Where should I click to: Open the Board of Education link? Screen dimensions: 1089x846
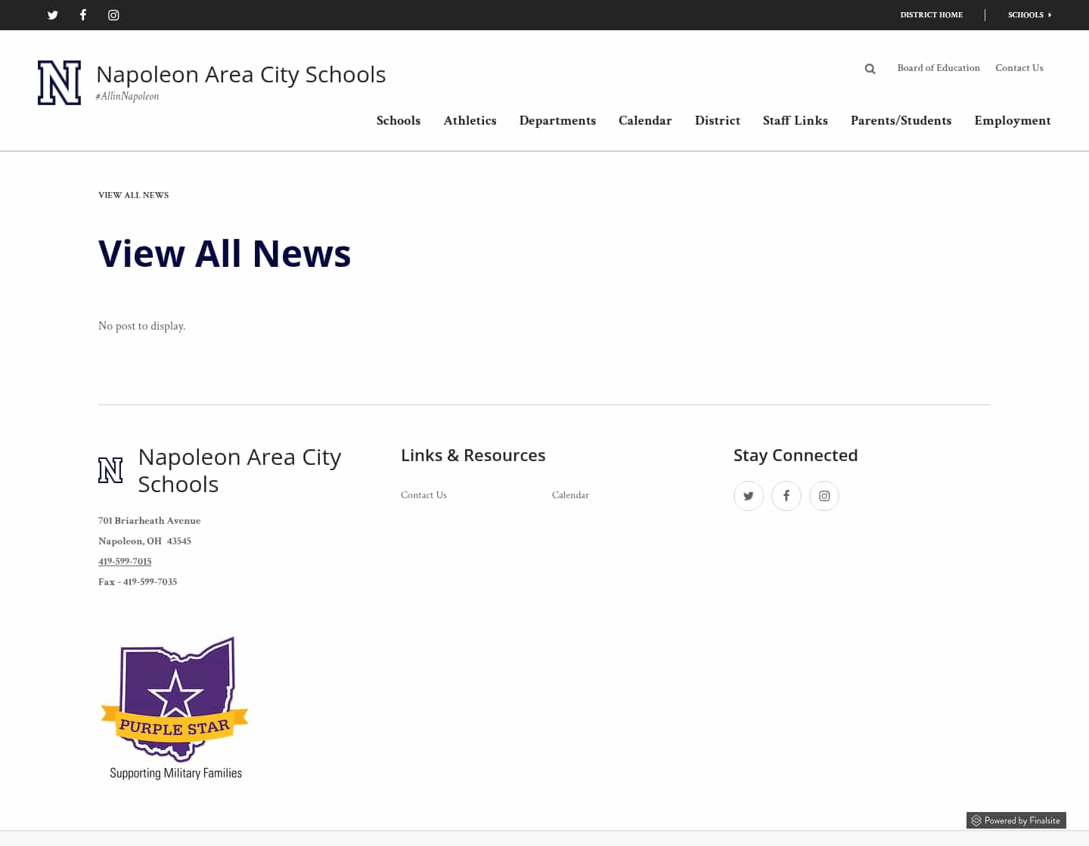point(939,68)
